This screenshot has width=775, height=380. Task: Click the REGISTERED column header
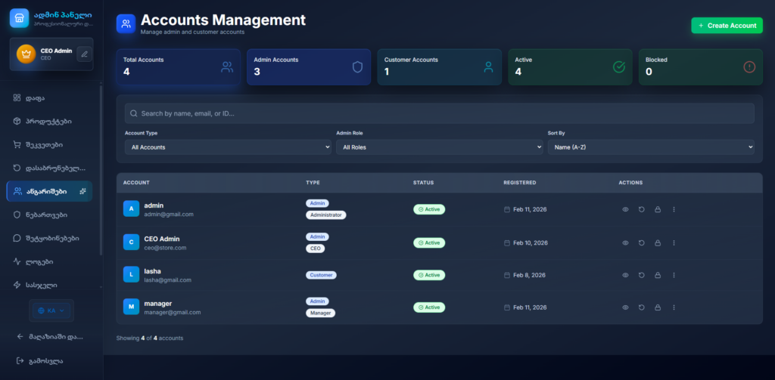pos(519,183)
